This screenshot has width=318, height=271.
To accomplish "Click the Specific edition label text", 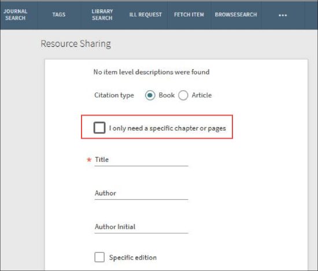I will [133, 258].
